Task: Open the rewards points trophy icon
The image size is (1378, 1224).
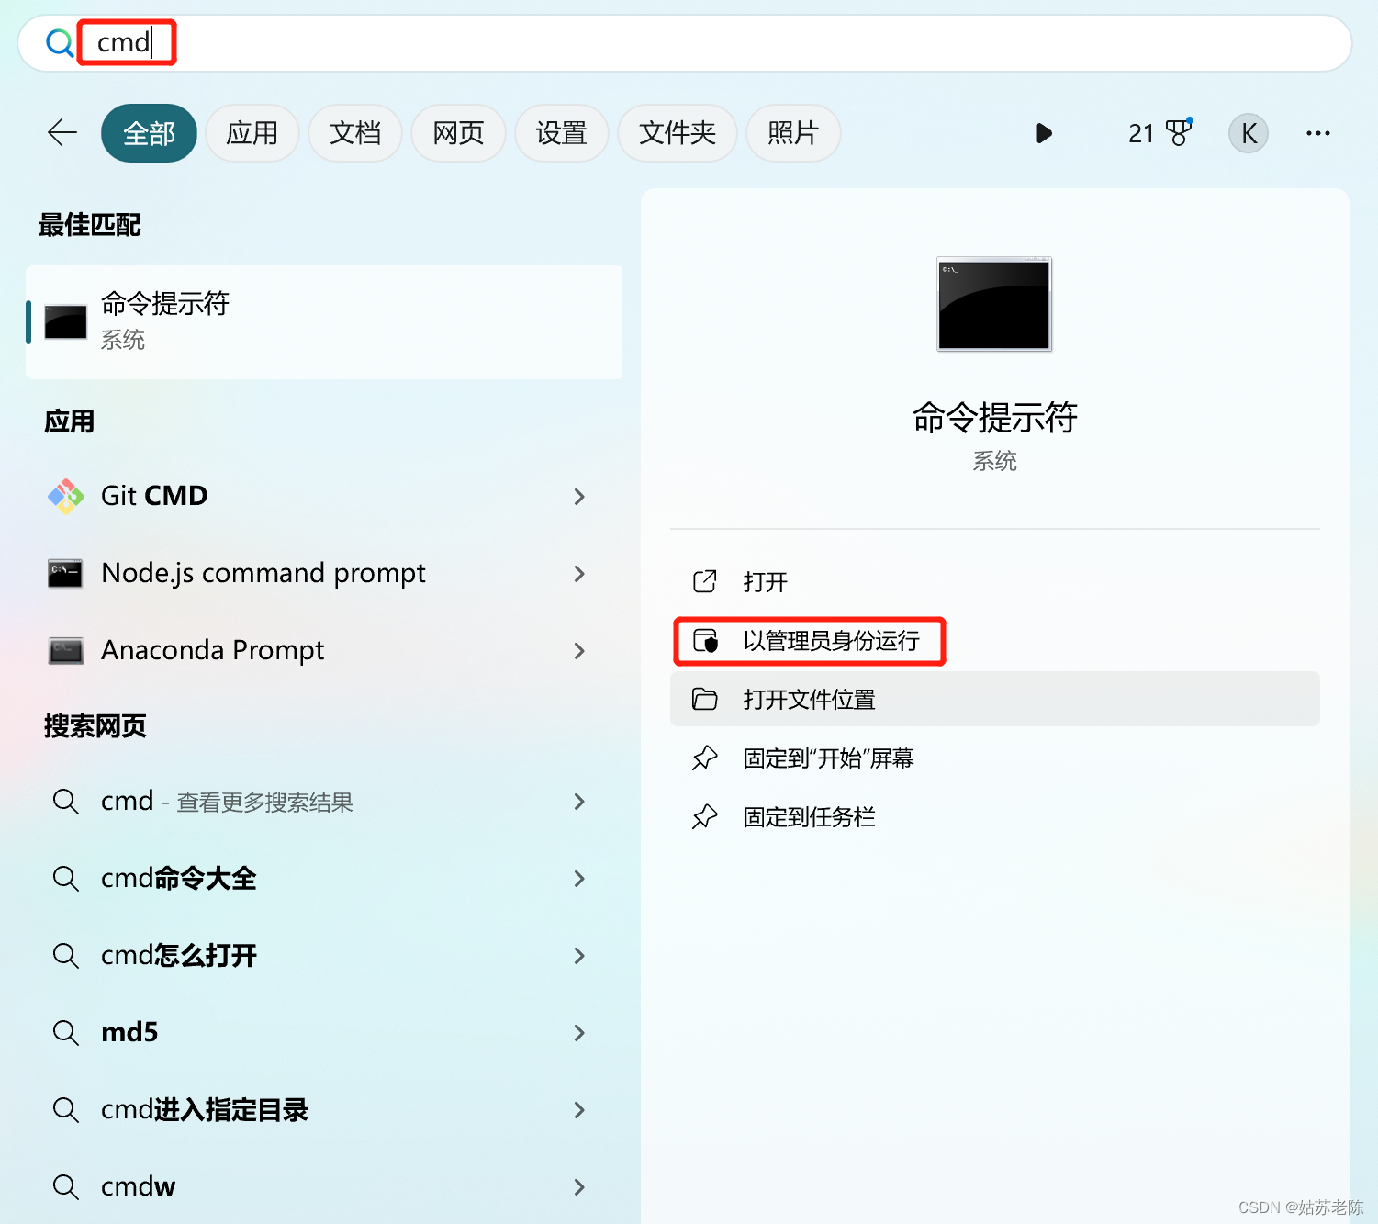Action: (x=1179, y=133)
